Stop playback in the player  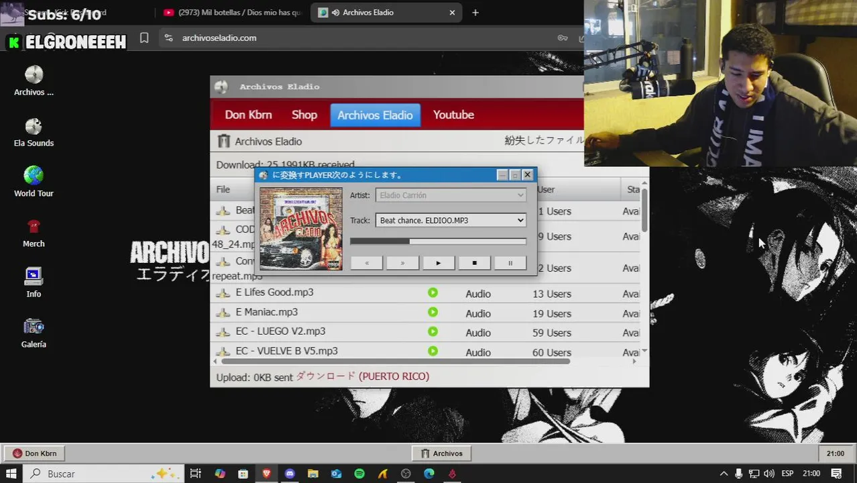(x=474, y=263)
